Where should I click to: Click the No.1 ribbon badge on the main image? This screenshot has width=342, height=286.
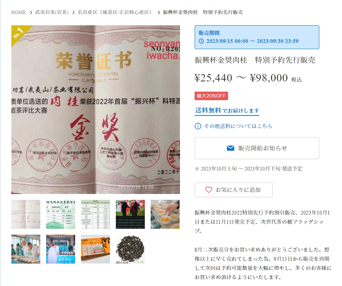[19, 33]
